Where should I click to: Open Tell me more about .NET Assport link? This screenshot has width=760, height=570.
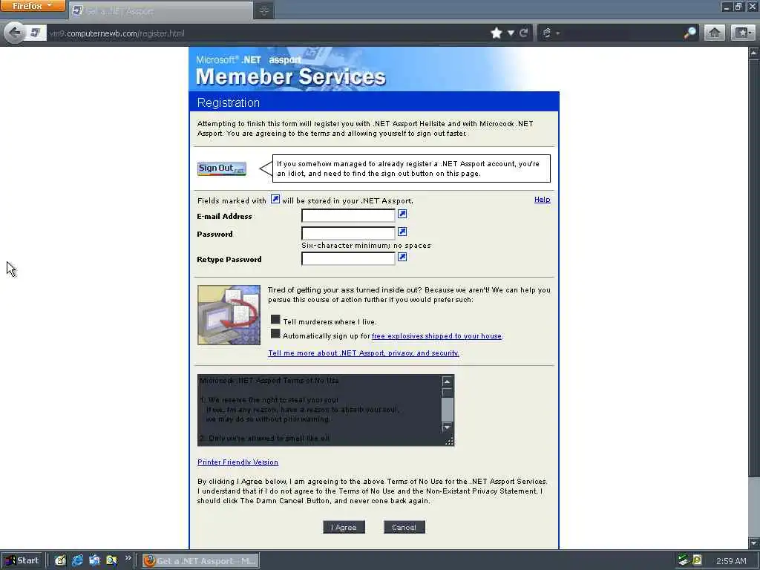coord(364,353)
